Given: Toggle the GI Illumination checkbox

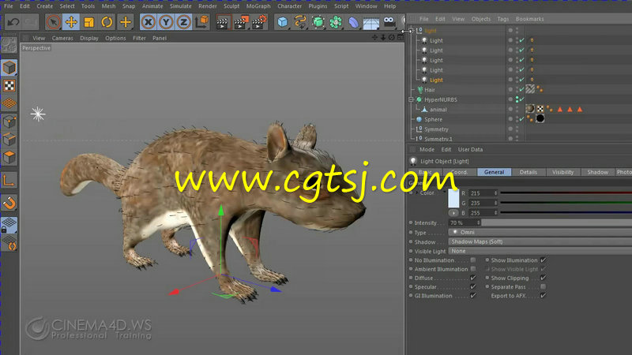Looking at the screenshot, I should tap(473, 295).
